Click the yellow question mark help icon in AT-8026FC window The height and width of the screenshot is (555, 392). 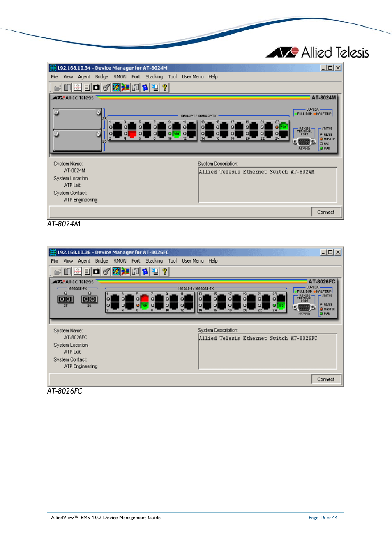165,272
